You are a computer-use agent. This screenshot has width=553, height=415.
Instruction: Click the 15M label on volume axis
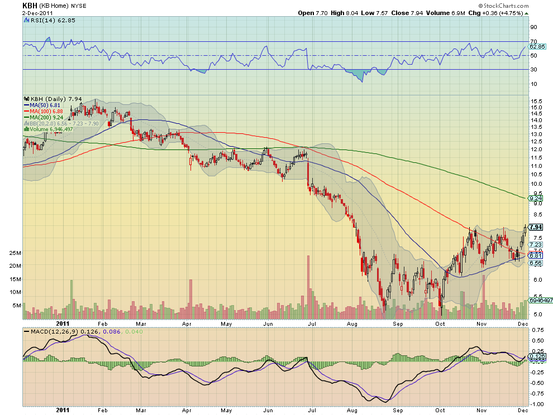pyautogui.click(x=15, y=279)
